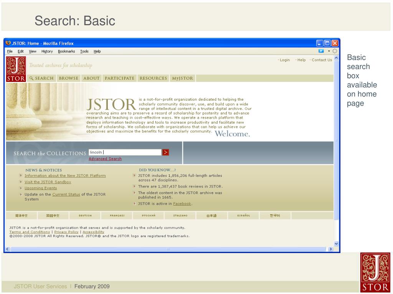Click the JSTOR logo in the page header
393x294 pixels.
click(16, 69)
